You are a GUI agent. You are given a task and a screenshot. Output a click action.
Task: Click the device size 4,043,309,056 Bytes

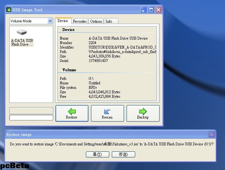(x=104, y=56)
